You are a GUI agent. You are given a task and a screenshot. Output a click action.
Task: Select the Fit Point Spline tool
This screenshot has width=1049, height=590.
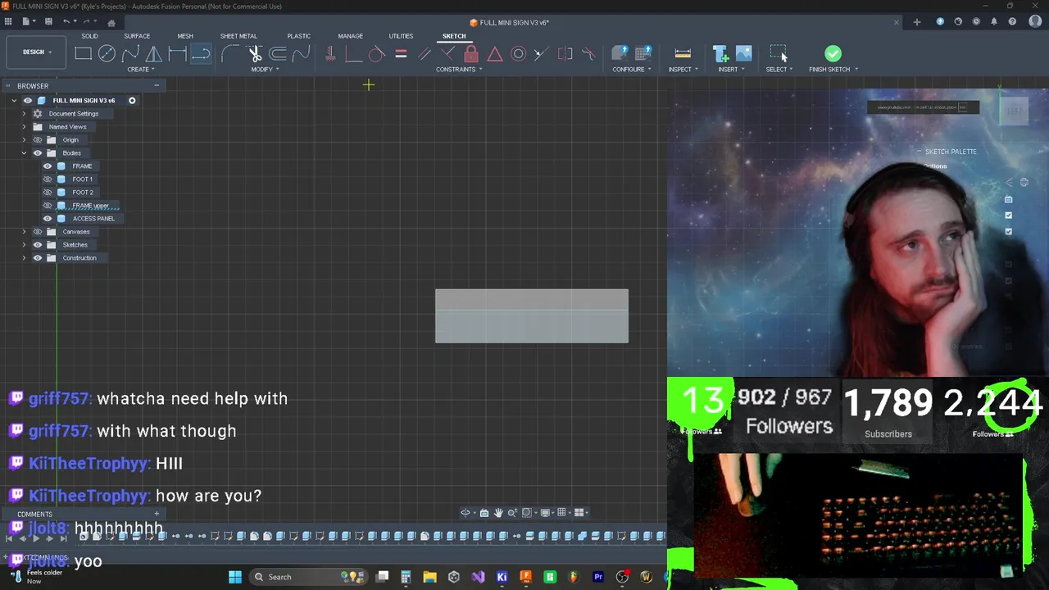tap(130, 54)
